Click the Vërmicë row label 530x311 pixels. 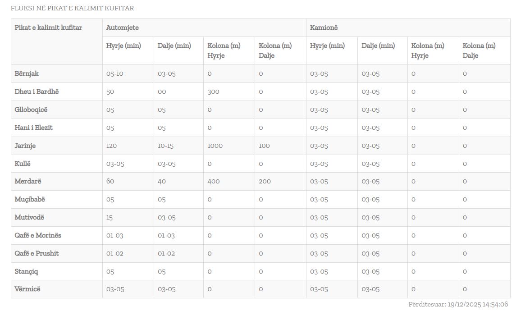tap(27, 289)
